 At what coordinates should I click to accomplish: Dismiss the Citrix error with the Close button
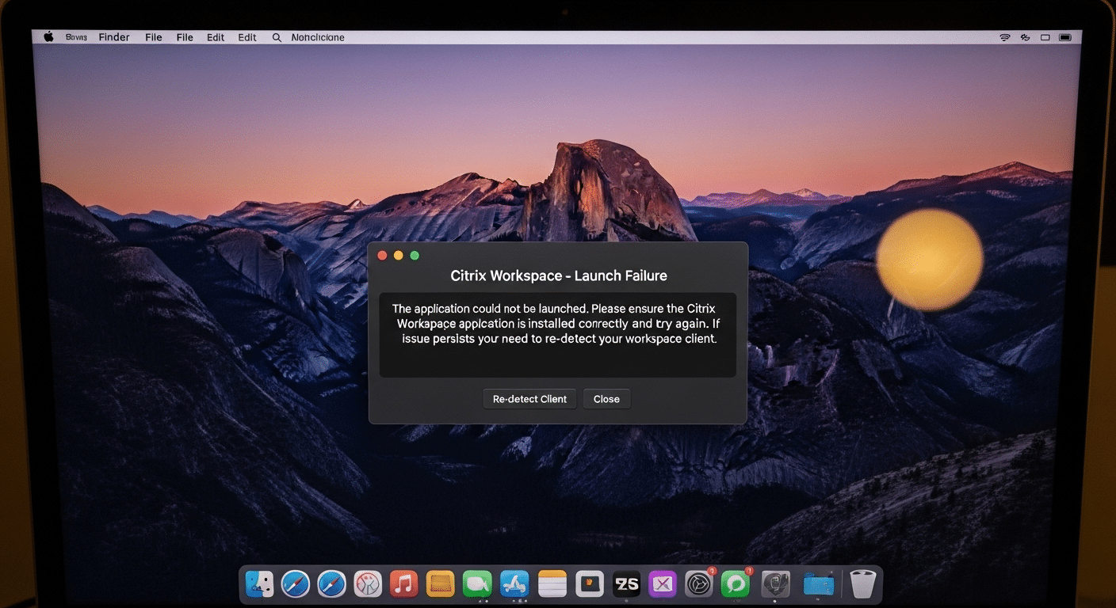[x=606, y=398]
